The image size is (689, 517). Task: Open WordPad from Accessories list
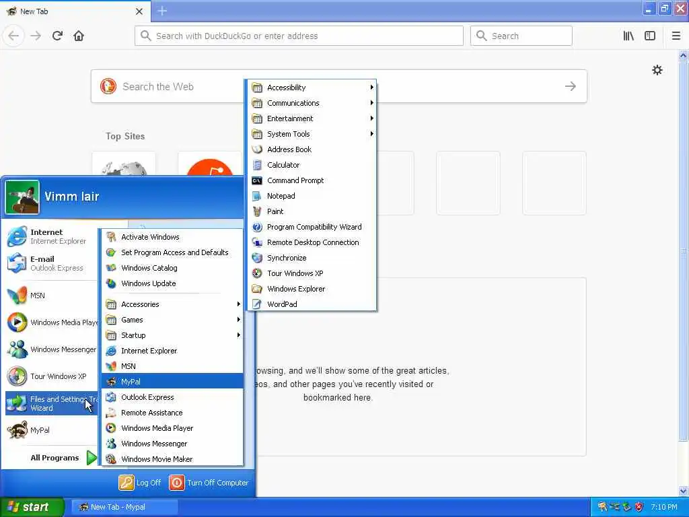coord(312,304)
